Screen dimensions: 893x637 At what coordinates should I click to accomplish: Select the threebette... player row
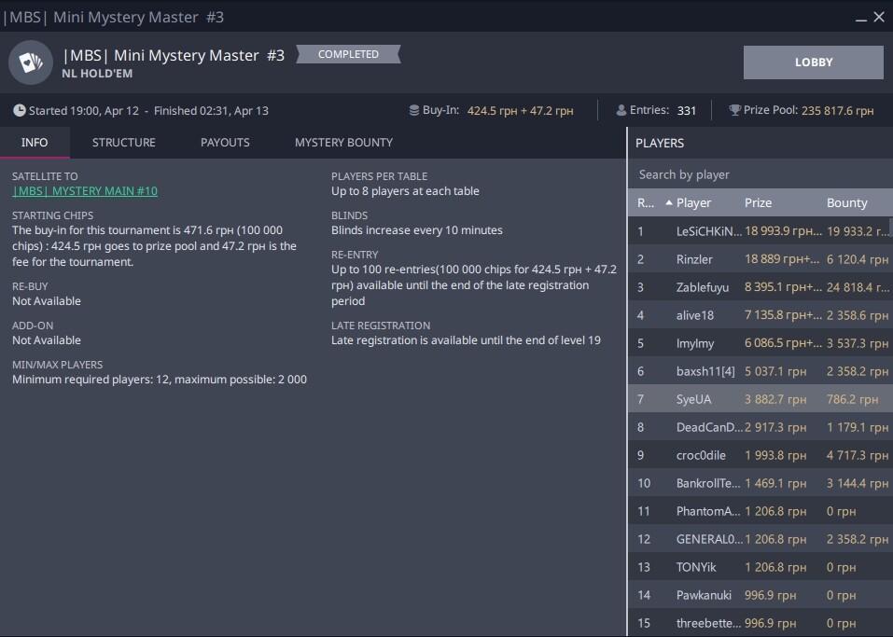(x=760, y=623)
